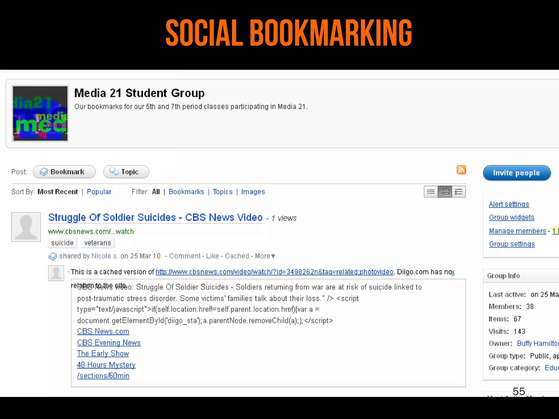This screenshot has width=559, height=419.
Task: Click bookmark icon beside 'shared by'
Action: click(x=52, y=256)
